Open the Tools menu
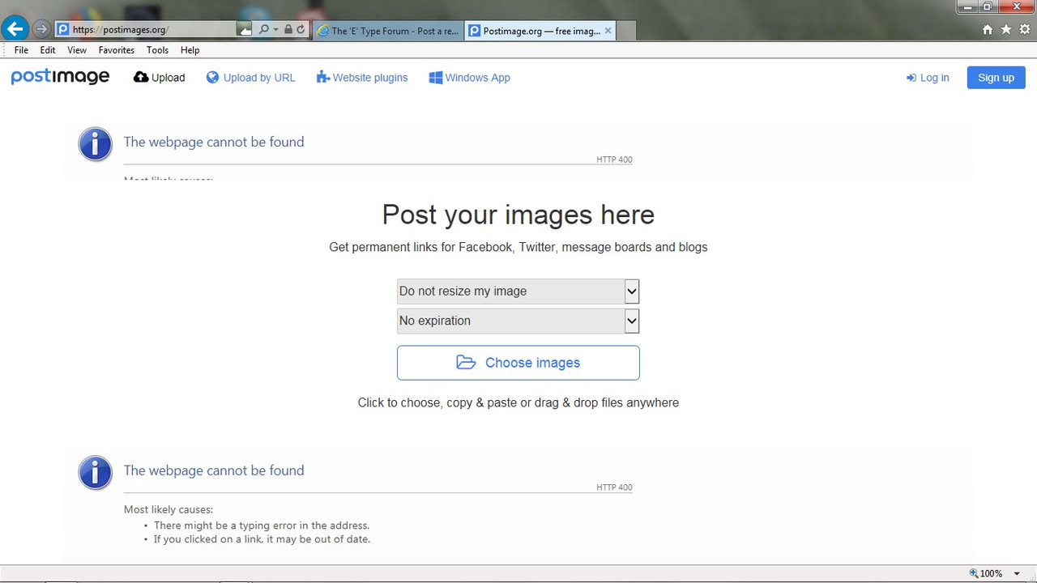 (x=157, y=50)
